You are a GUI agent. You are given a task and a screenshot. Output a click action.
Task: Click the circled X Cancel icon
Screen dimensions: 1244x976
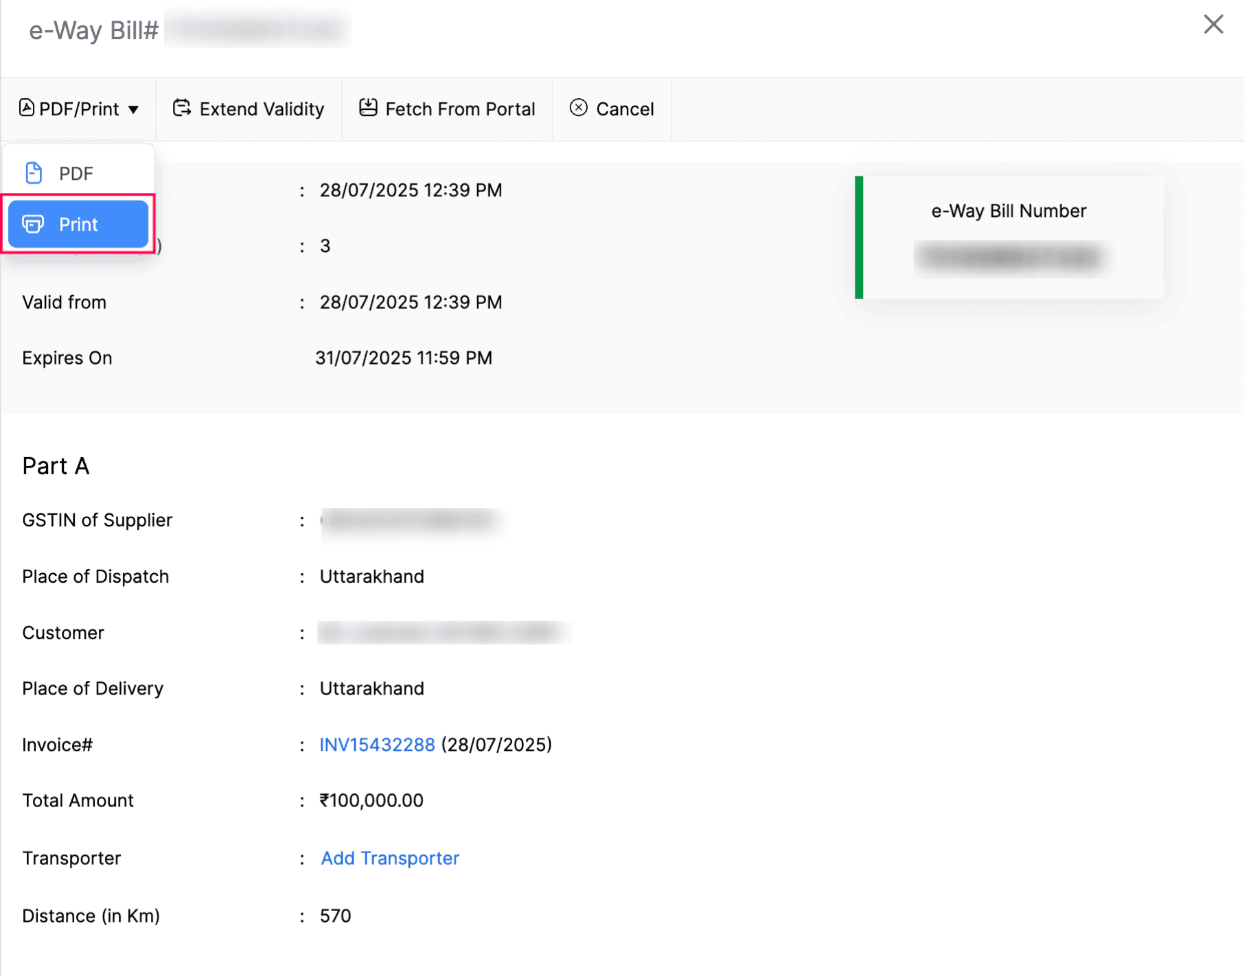(579, 108)
